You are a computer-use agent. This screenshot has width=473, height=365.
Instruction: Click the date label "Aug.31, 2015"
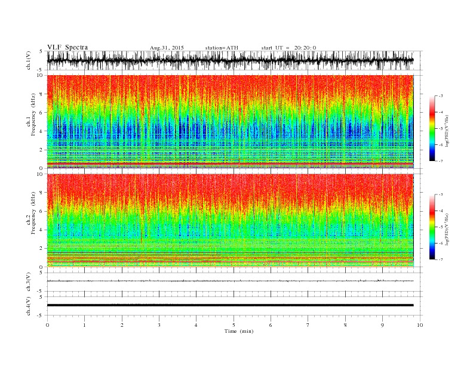pos(167,48)
